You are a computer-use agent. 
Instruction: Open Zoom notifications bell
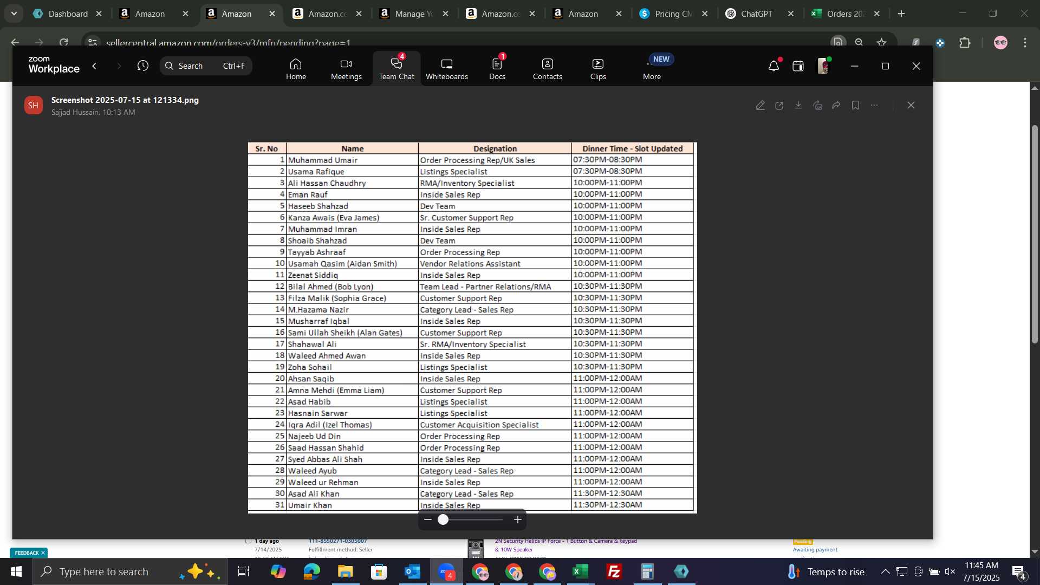tap(773, 66)
